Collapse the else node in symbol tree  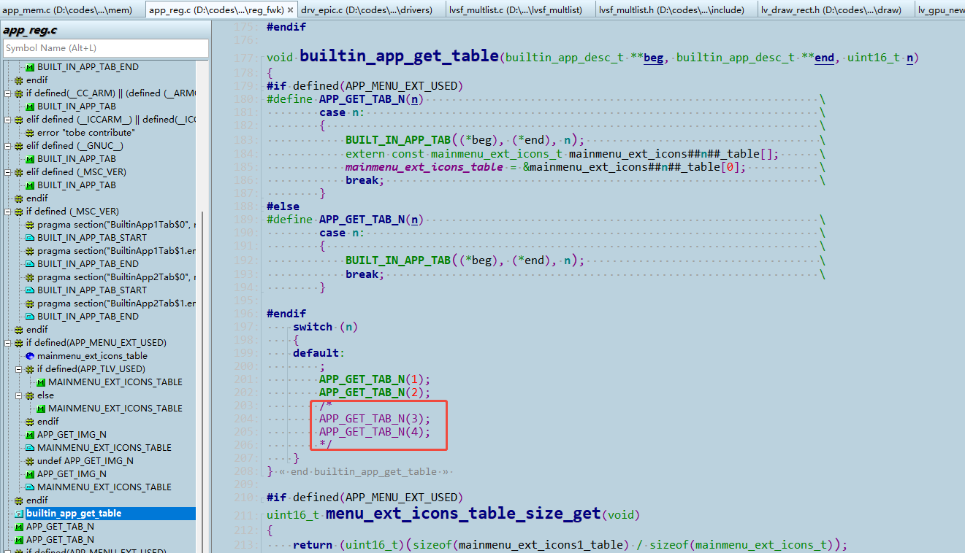pos(18,395)
